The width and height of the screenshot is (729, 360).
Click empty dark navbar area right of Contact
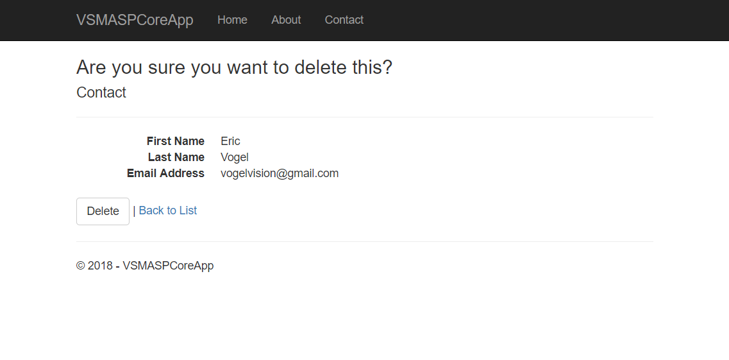(526, 20)
